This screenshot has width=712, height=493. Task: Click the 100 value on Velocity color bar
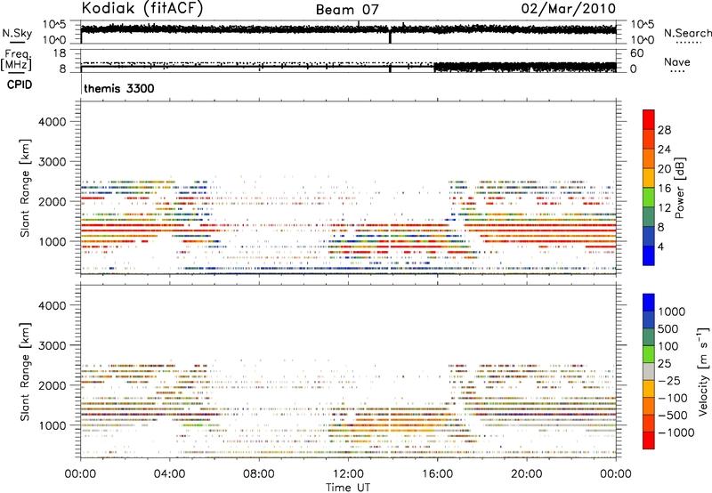[x=668, y=346]
